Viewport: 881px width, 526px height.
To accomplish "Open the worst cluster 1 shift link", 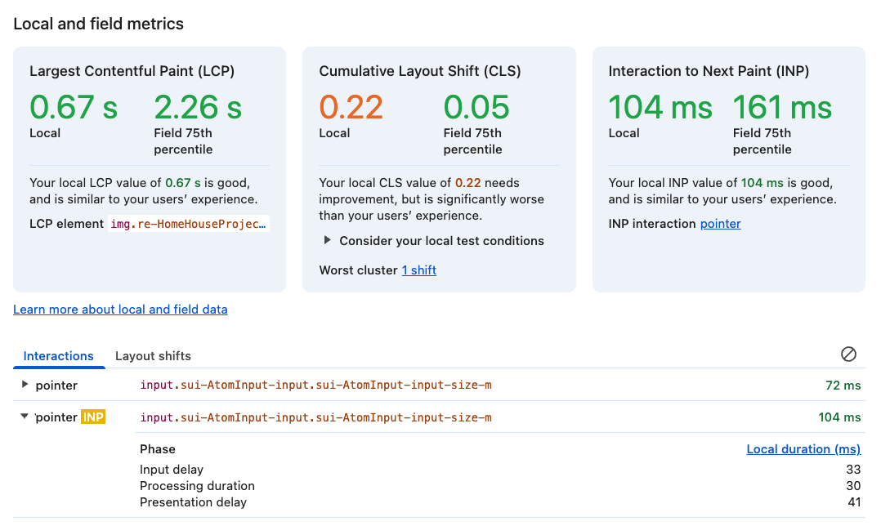I will click(418, 270).
